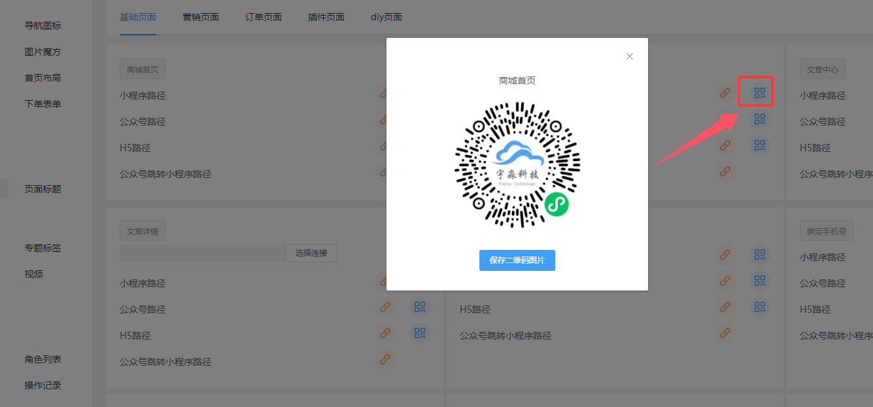
Task: Click the mini-program QR code image
Action: [x=517, y=164]
